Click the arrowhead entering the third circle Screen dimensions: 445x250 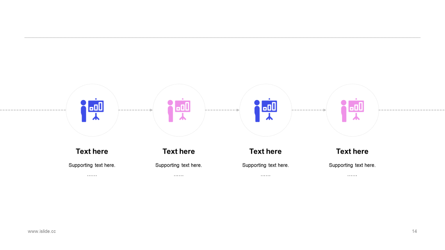click(x=238, y=110)
